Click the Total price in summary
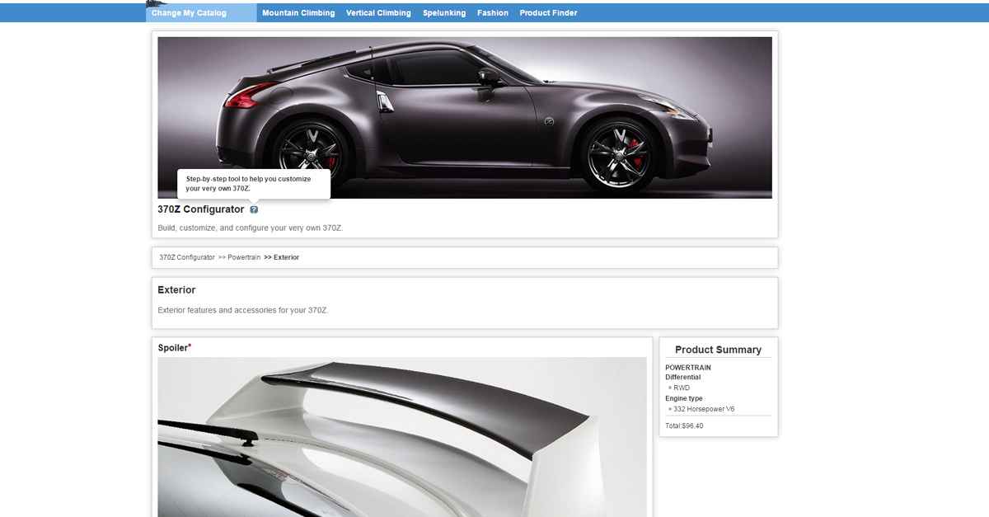Image resolution: width=989 pixels, height=517 pixels. (x=684, y=426)
